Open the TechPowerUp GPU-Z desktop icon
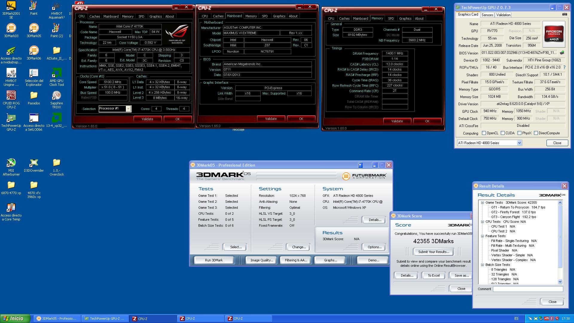Image resolution: width=574 pixels, height=323 pixels. [11, 122]
